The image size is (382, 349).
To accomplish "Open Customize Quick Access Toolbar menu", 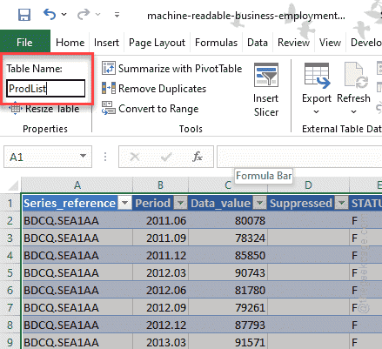I will pos(117,15).
